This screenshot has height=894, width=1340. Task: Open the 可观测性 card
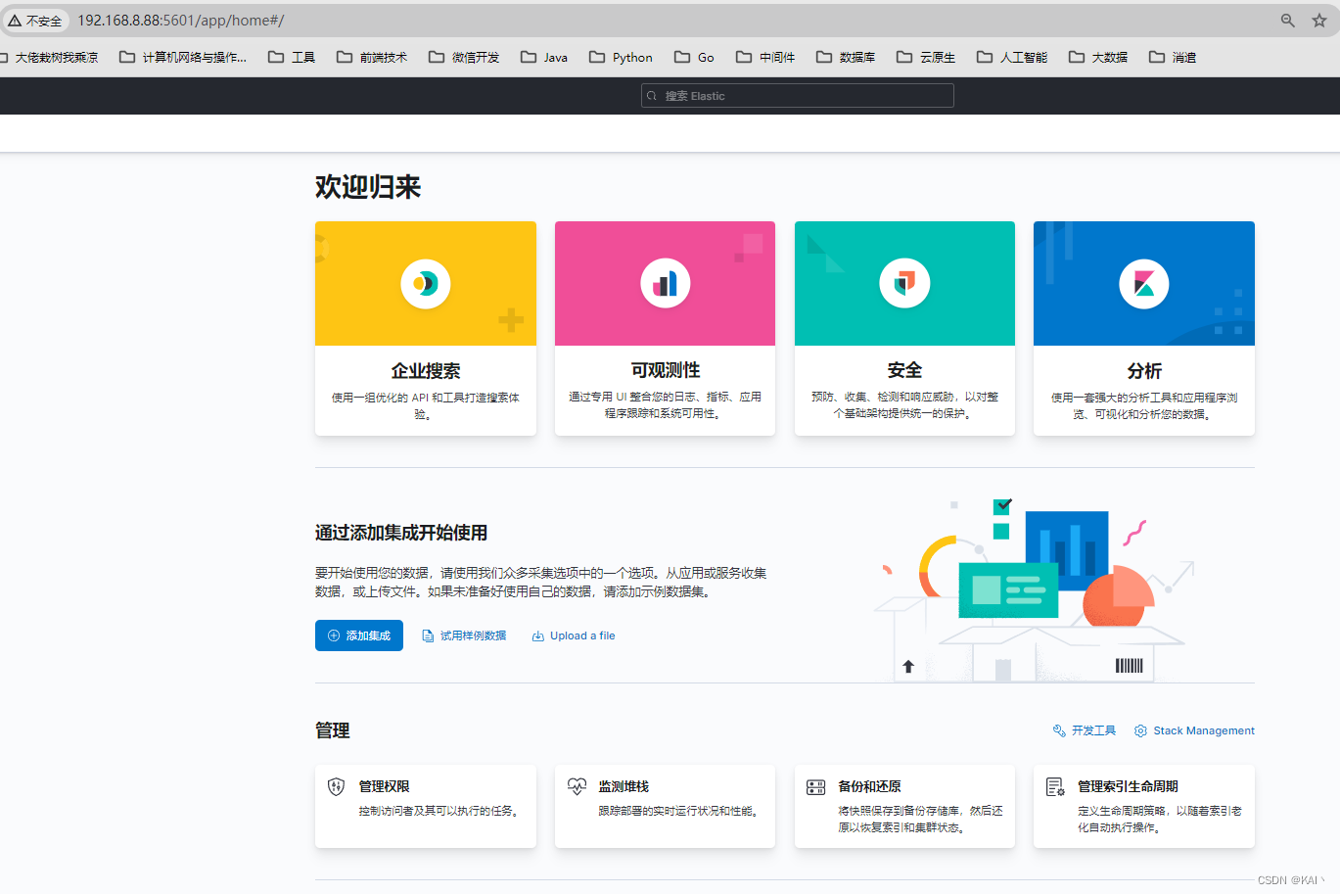[x=666, y=329]
